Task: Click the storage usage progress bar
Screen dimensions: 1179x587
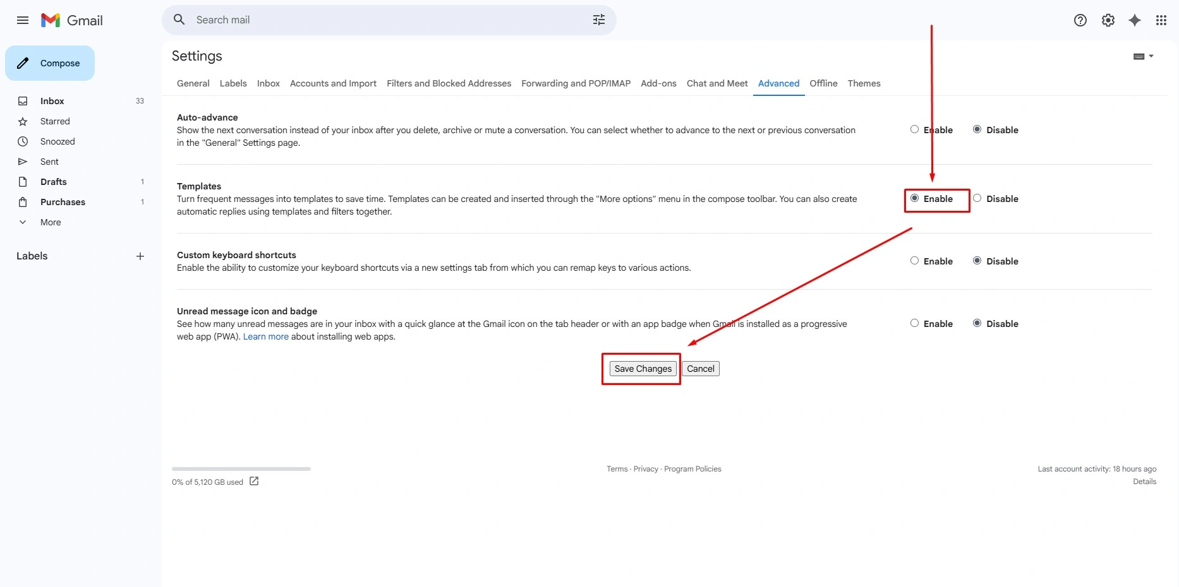Action: tap(241, 469)
